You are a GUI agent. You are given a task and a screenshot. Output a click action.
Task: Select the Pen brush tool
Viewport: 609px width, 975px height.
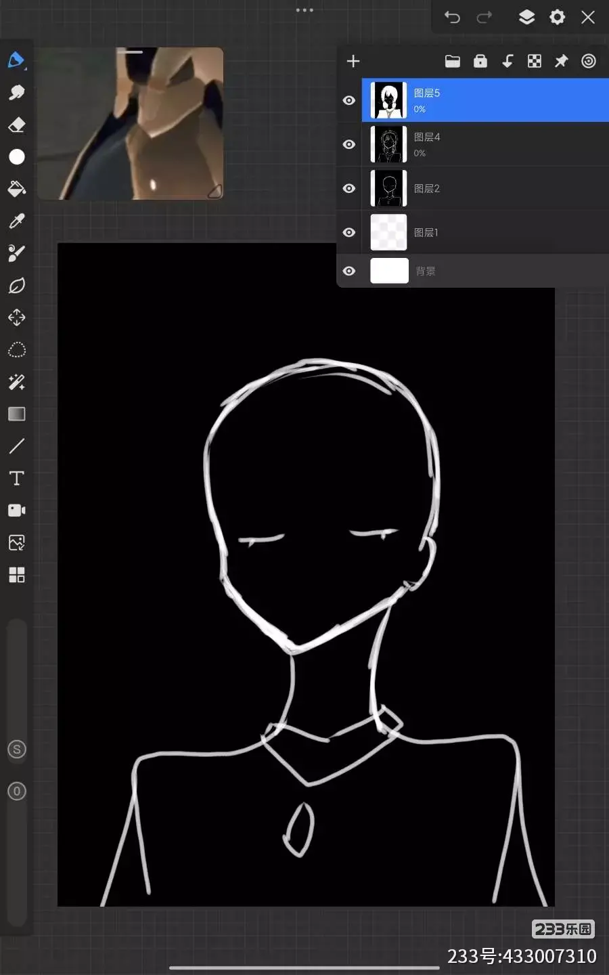(x=16, y=60)
